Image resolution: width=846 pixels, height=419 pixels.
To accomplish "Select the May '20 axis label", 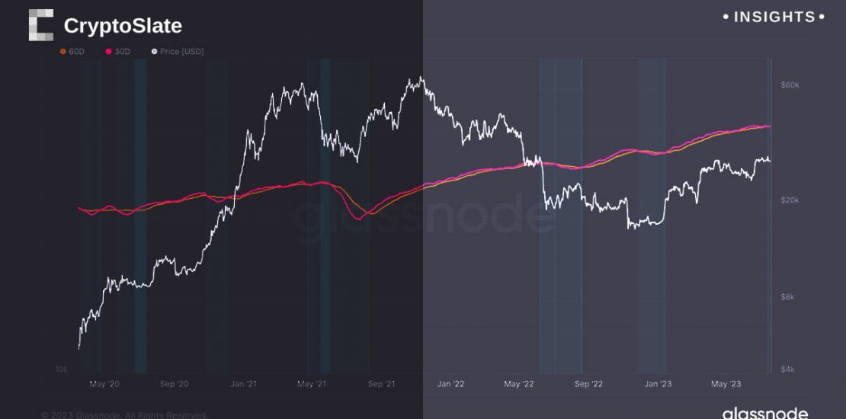I will [x=106, y=384].
